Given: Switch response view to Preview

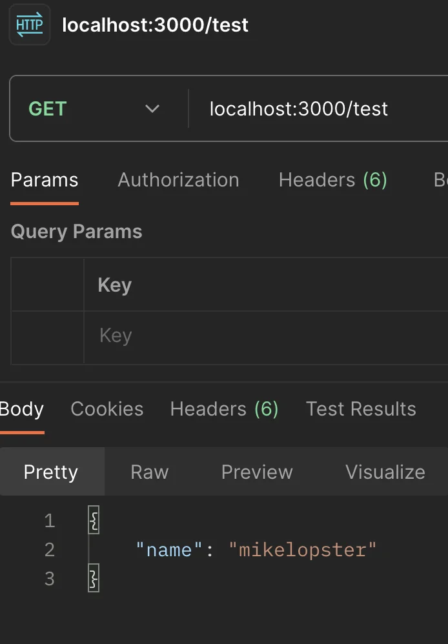Looking at the screenshot, I should pyautogui.click(x=257, y=472).
